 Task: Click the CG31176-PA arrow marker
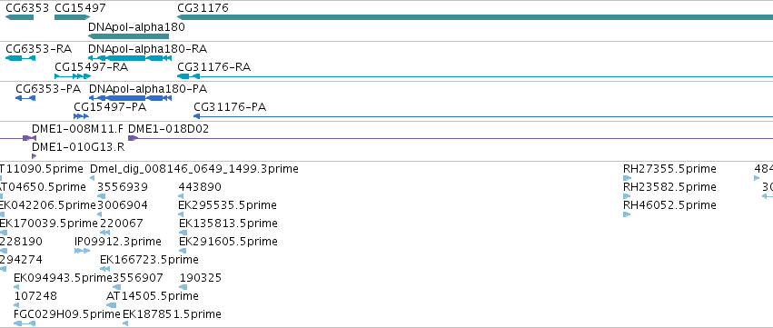[197, 116]
